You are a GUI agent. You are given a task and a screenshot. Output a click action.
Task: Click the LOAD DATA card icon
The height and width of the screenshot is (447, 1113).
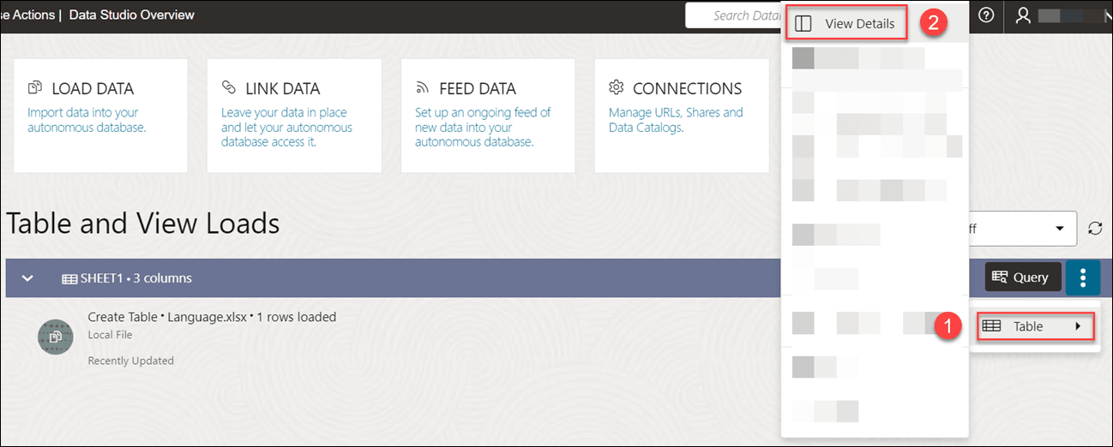35,88
